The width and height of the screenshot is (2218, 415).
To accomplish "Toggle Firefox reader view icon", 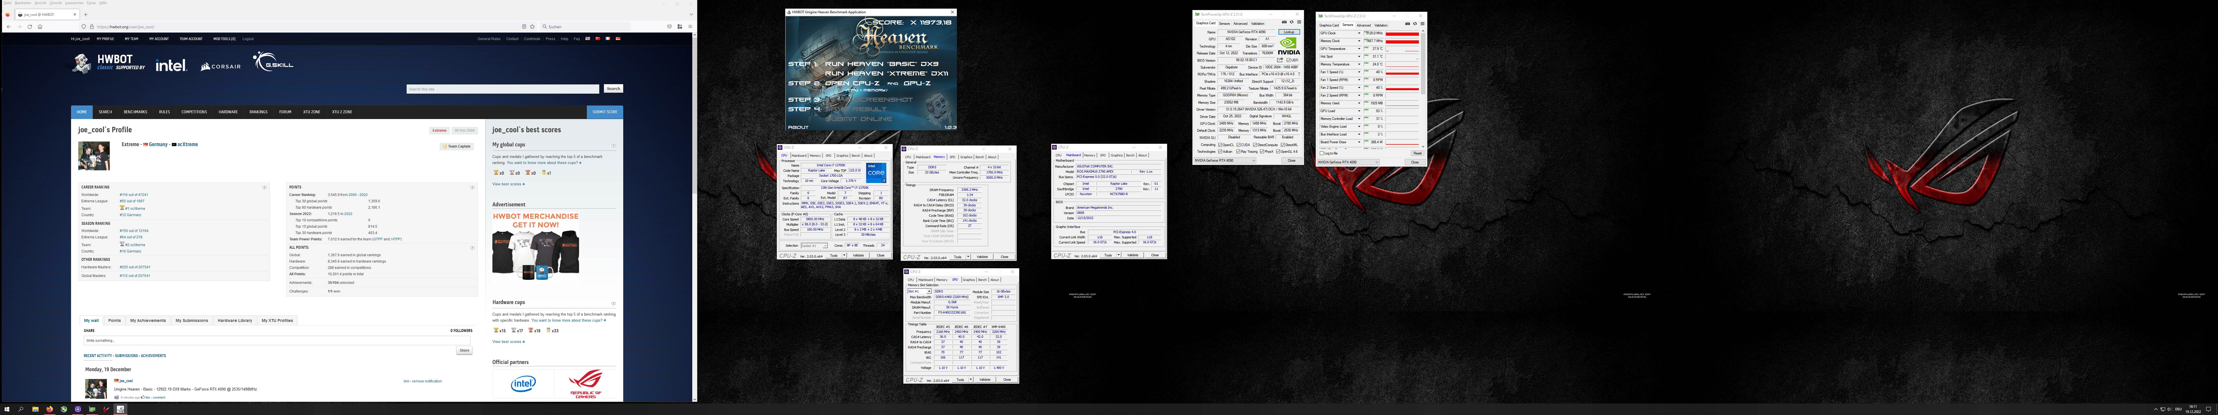I will [524, 27].
